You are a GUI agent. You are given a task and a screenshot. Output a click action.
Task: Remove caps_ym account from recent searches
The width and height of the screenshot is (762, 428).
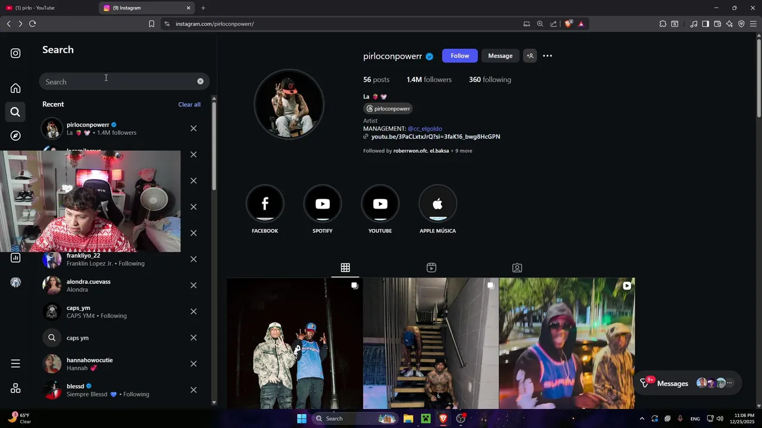click(x=193, y=311)
